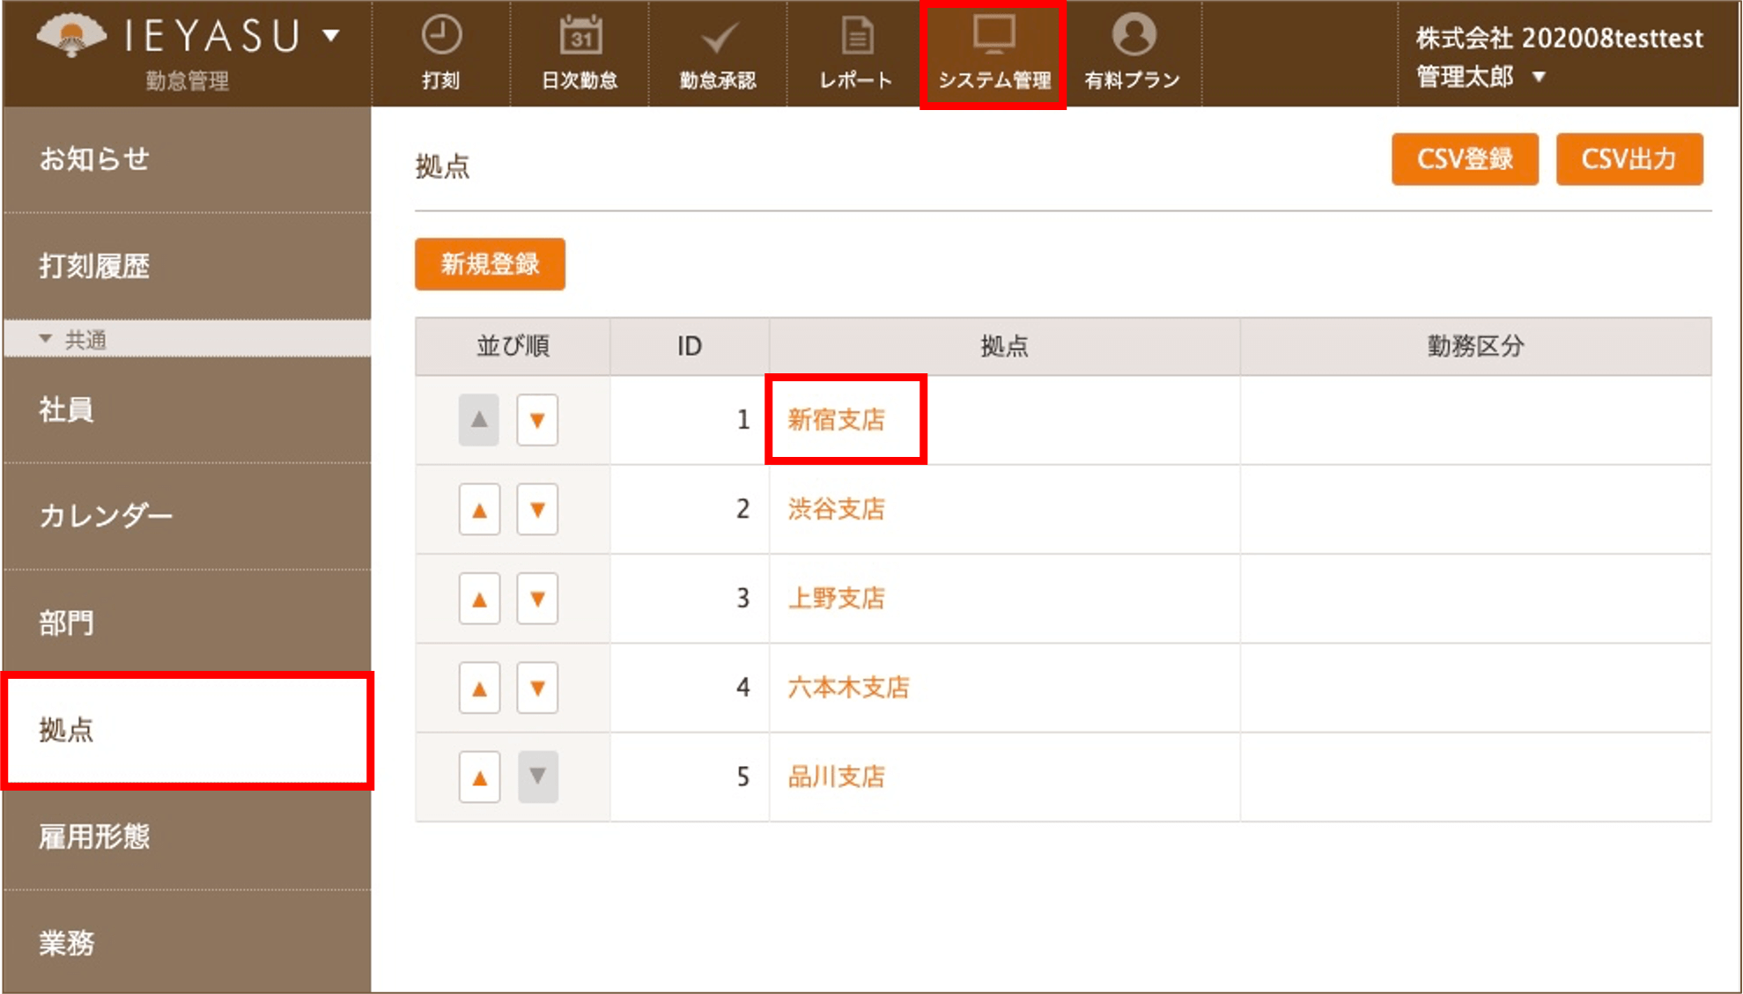1743x994 pixels.
Task: Open the 六本木支店 link
Action: click(848, 688)
